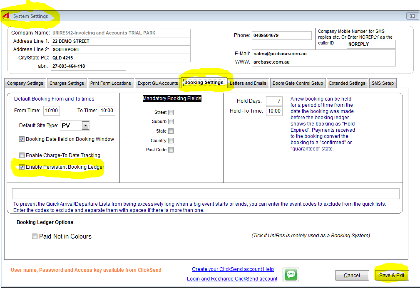Tick the Country mandatory field checkbox
Image resolution: width=420 pixels, height=288 pixels.
171,140
